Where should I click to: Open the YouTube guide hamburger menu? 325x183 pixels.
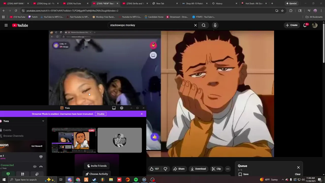point(6,25)
